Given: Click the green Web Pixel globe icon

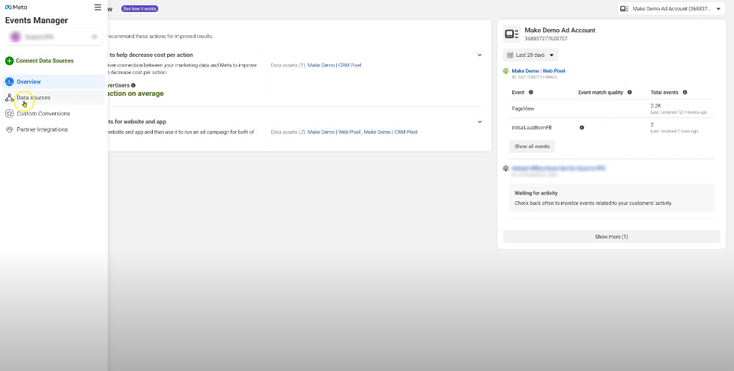Looking at the screenshot, I should tap(506, 71).
